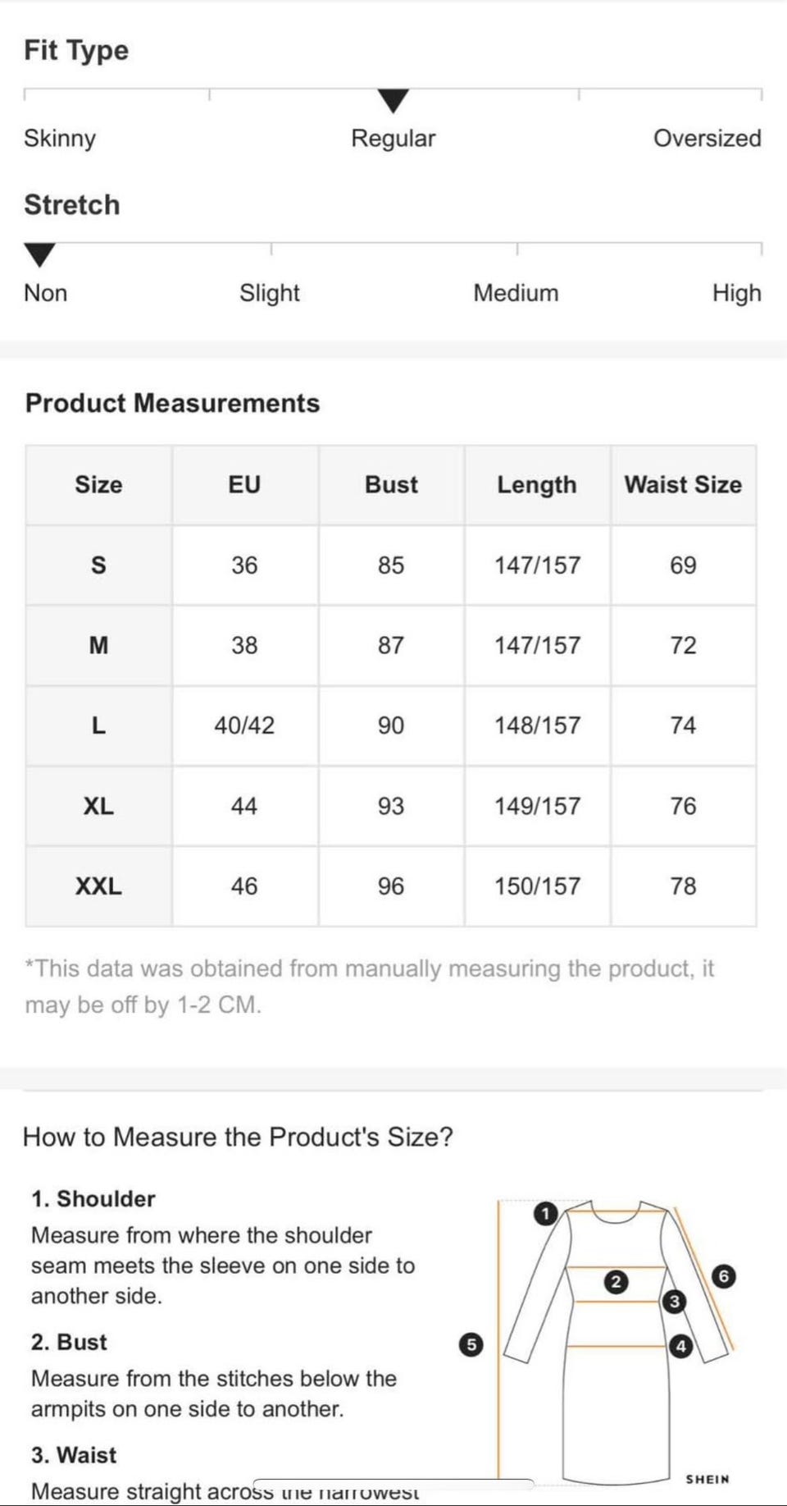This screenshot has width=787, height=1506.
Task: Tap the home indicator bar at bottom
Action: point(393,1483)
